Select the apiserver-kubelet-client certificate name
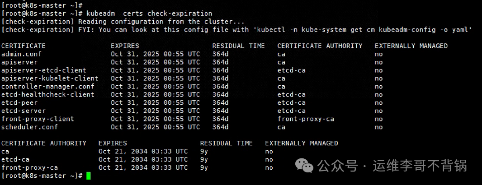The image size is (482, 185). pyautogui.click(x=49, y=79)
